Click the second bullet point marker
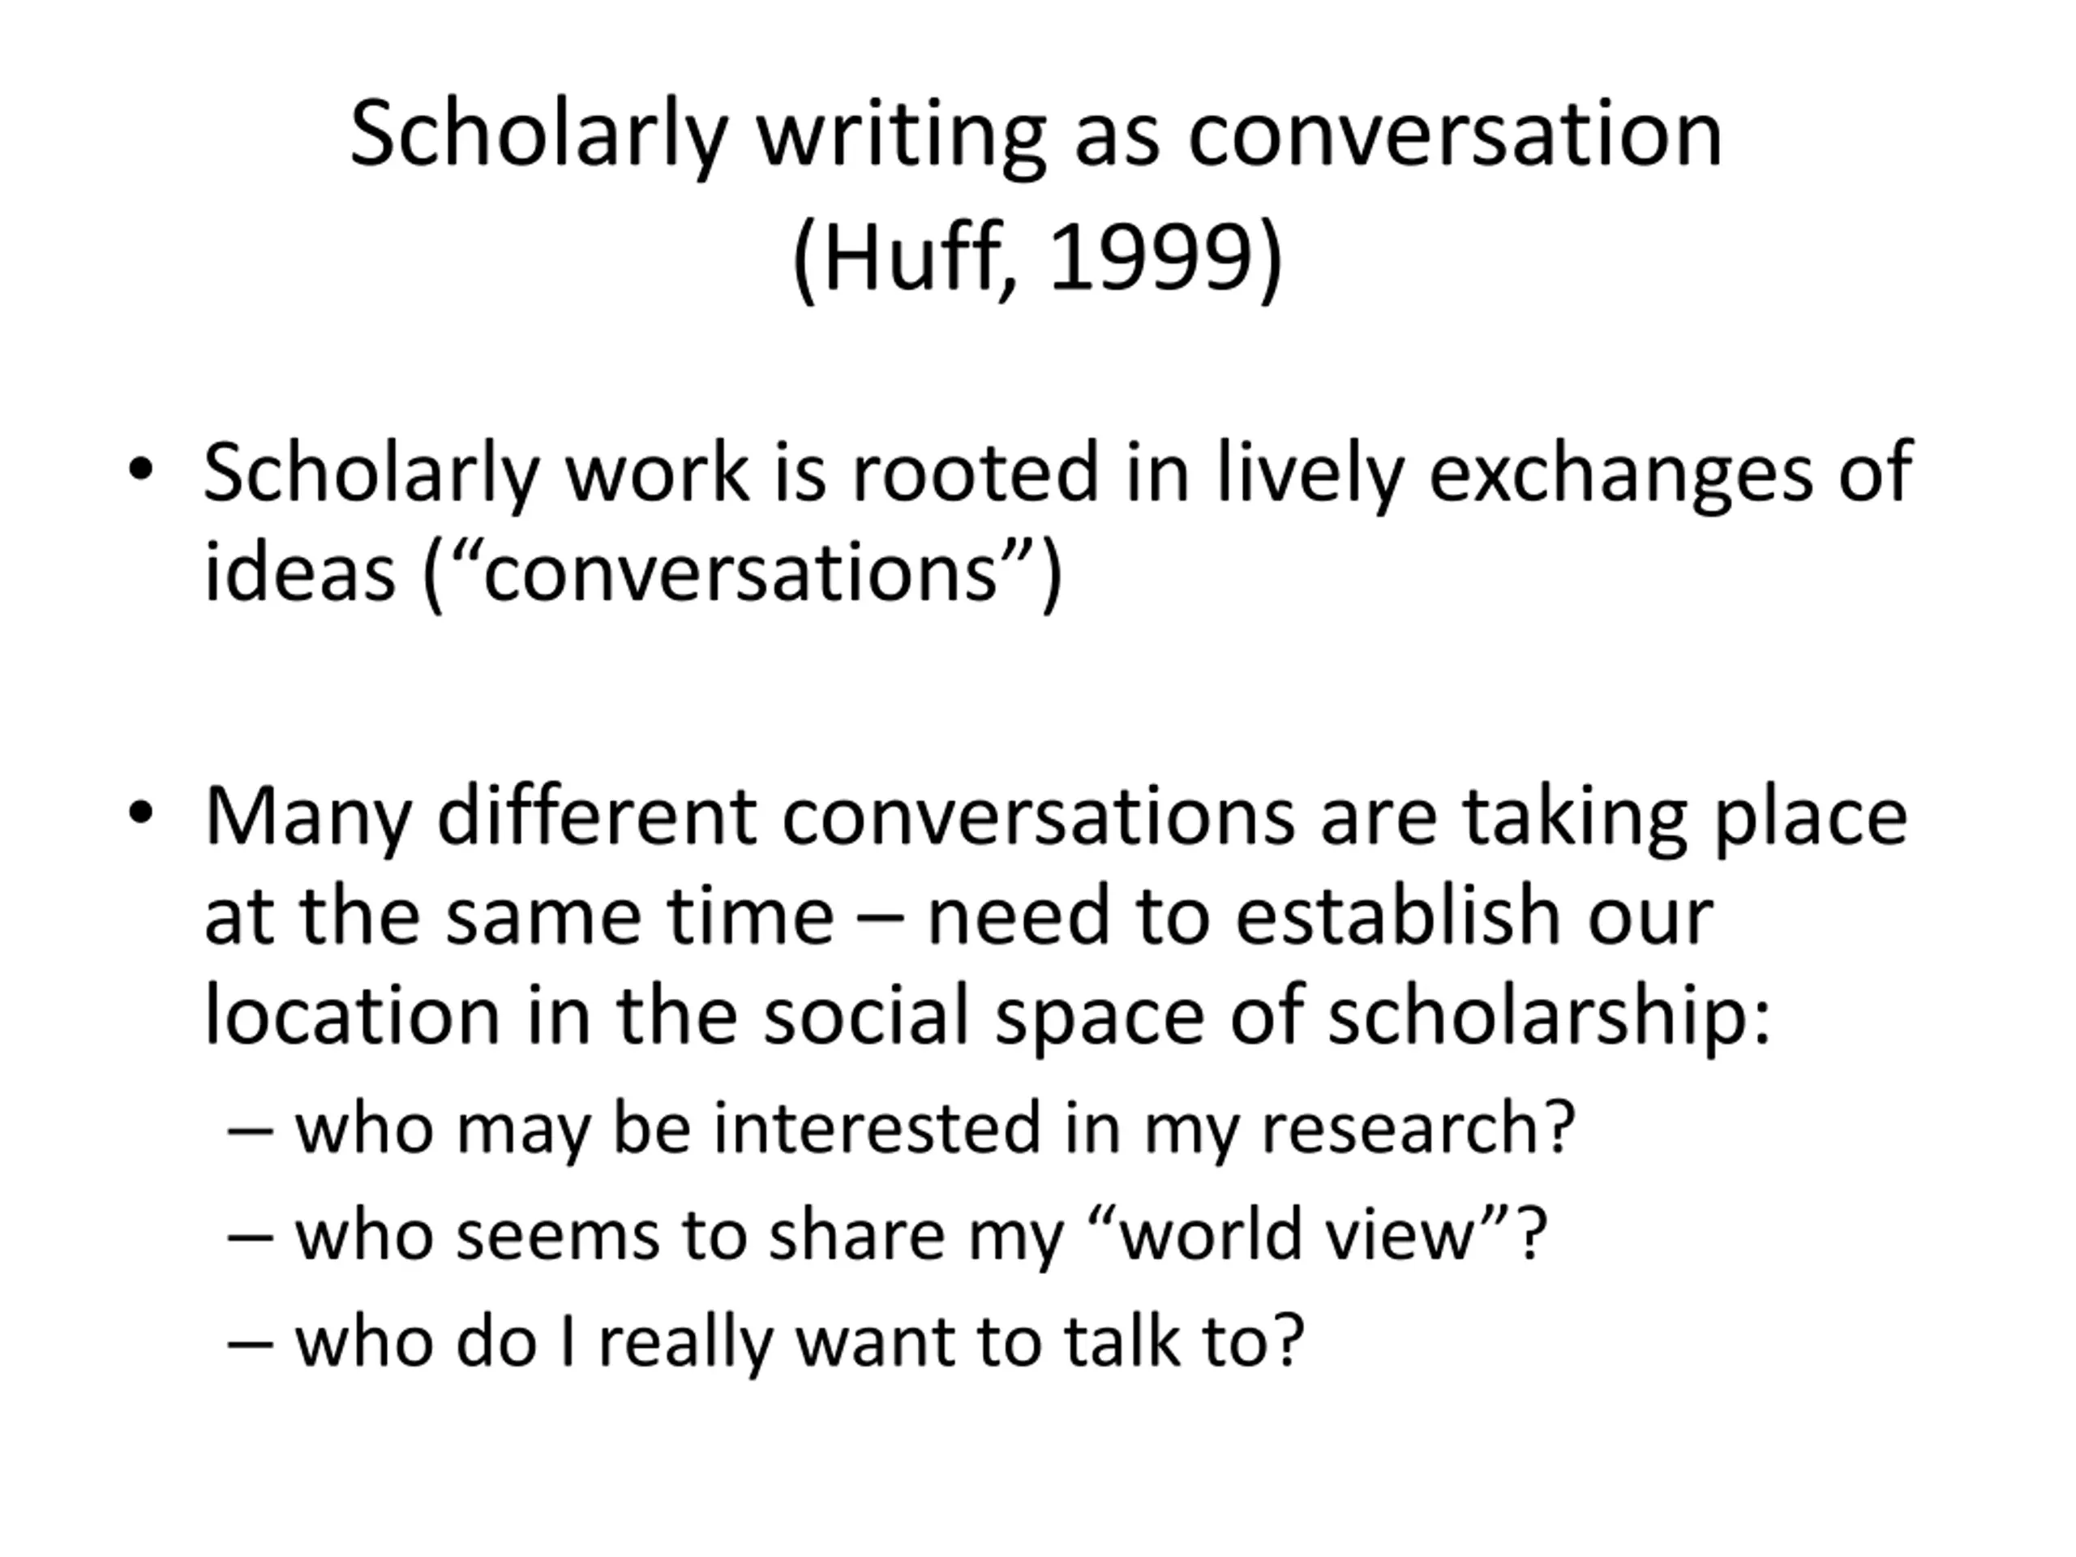 click(x=139, y=813)
